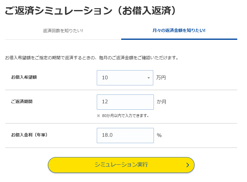Click the （お借入返済） part of the heading
The height and width of the screenshot is (182, 247).
click(x=147, y=11)
